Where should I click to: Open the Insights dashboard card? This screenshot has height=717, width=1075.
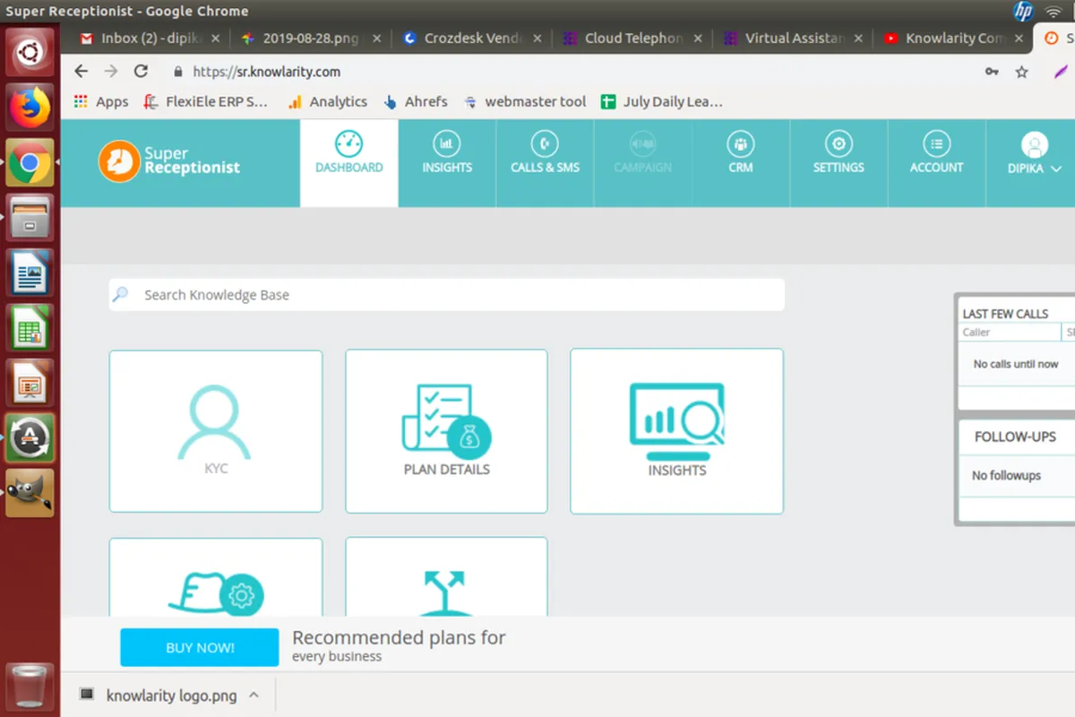pos(677,431)
